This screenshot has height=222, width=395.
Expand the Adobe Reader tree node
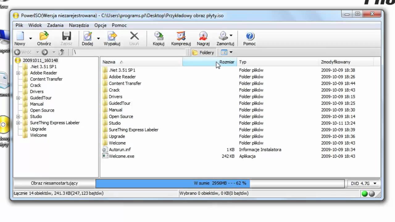(18, 73)
